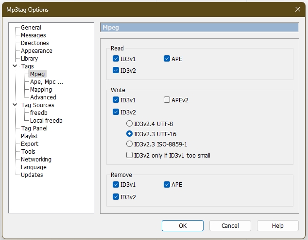Viewport: 308px width, 240px height.
Task: Select ID3v2.3 UTF-16 radio option
Action: 129,134
